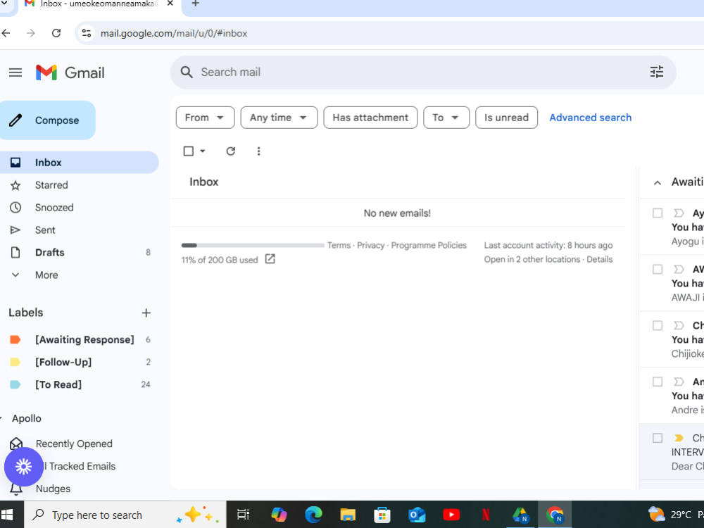
Task: Toggle importance marker on AWAJI email
Action: tap(679, 269)
